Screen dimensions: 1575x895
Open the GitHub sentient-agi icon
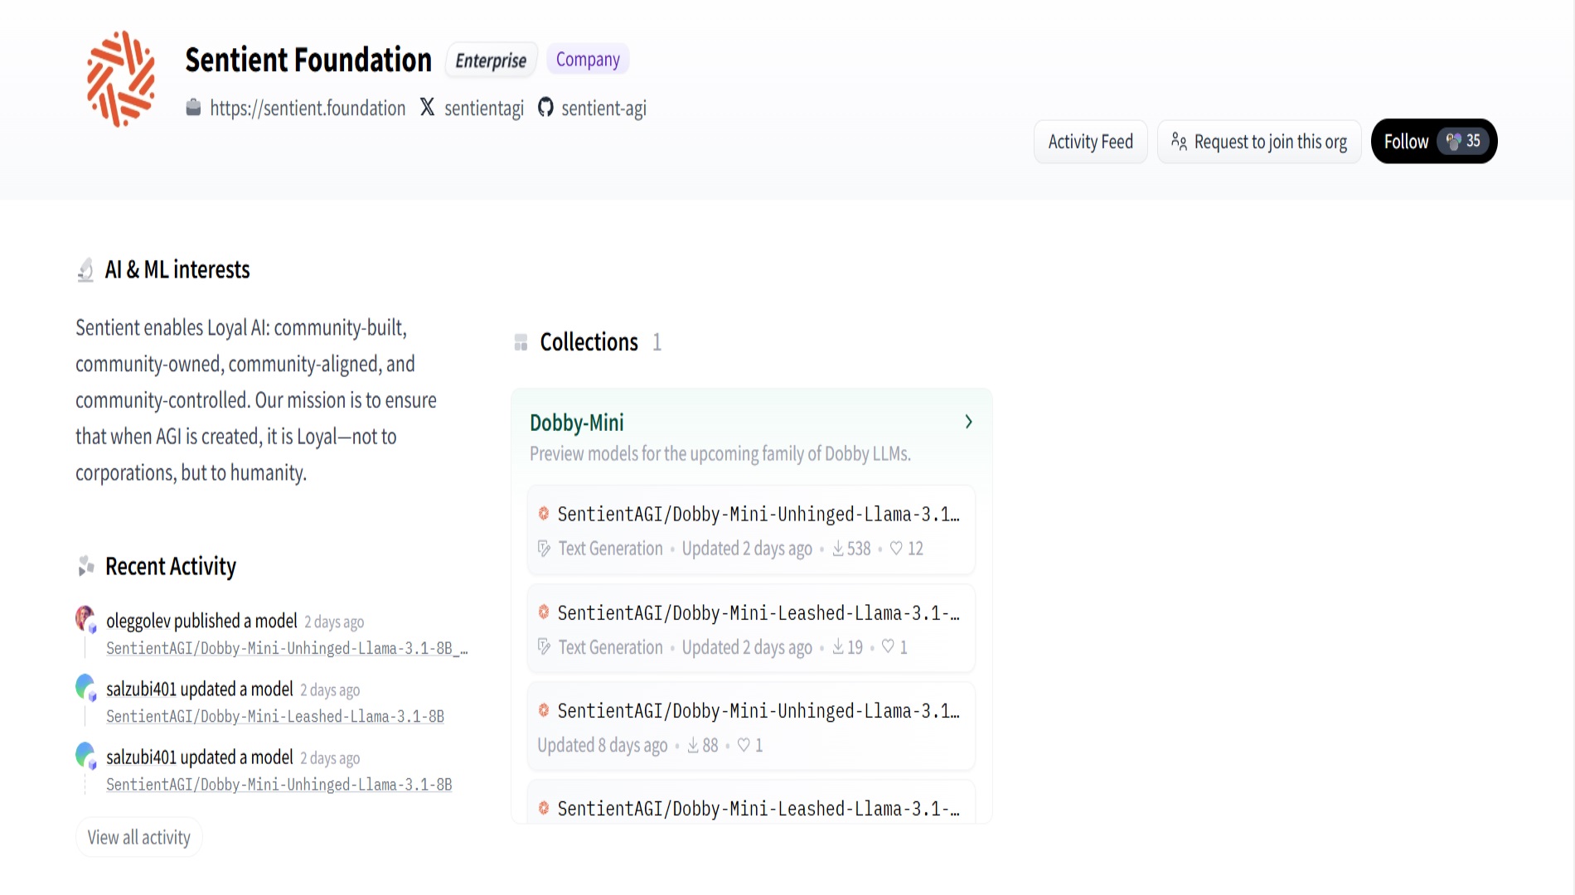pos(545,108)
